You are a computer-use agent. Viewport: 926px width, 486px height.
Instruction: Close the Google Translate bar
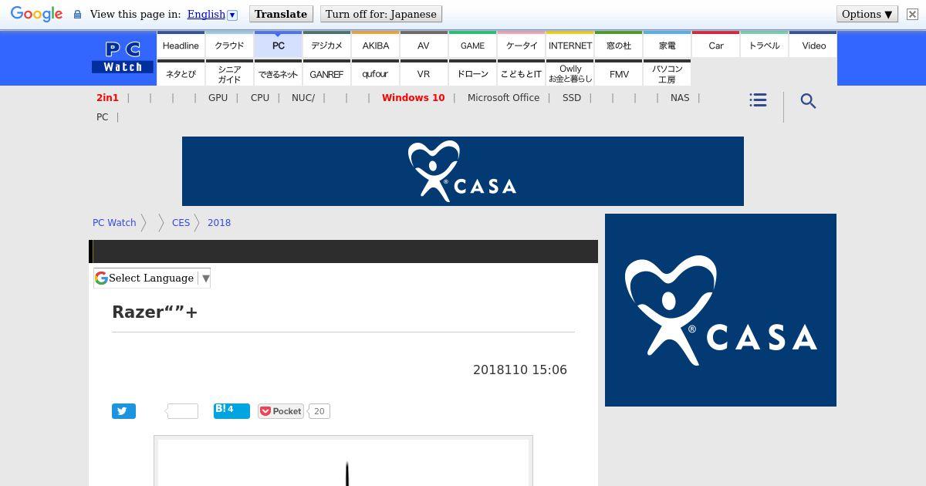pyautogui.click(x=912, y=14)
